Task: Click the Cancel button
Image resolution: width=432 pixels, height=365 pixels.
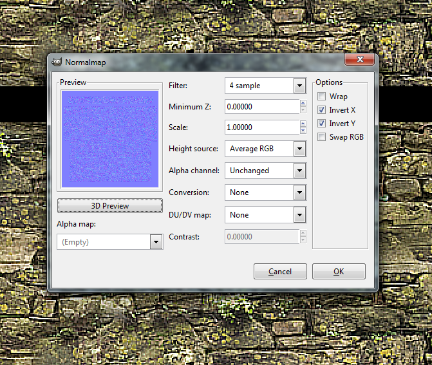Action: pos(280,272)
